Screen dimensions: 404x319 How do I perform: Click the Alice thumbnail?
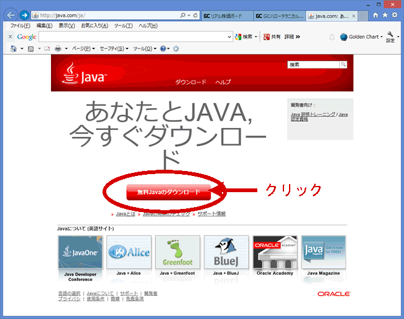(x=129, y=252)
